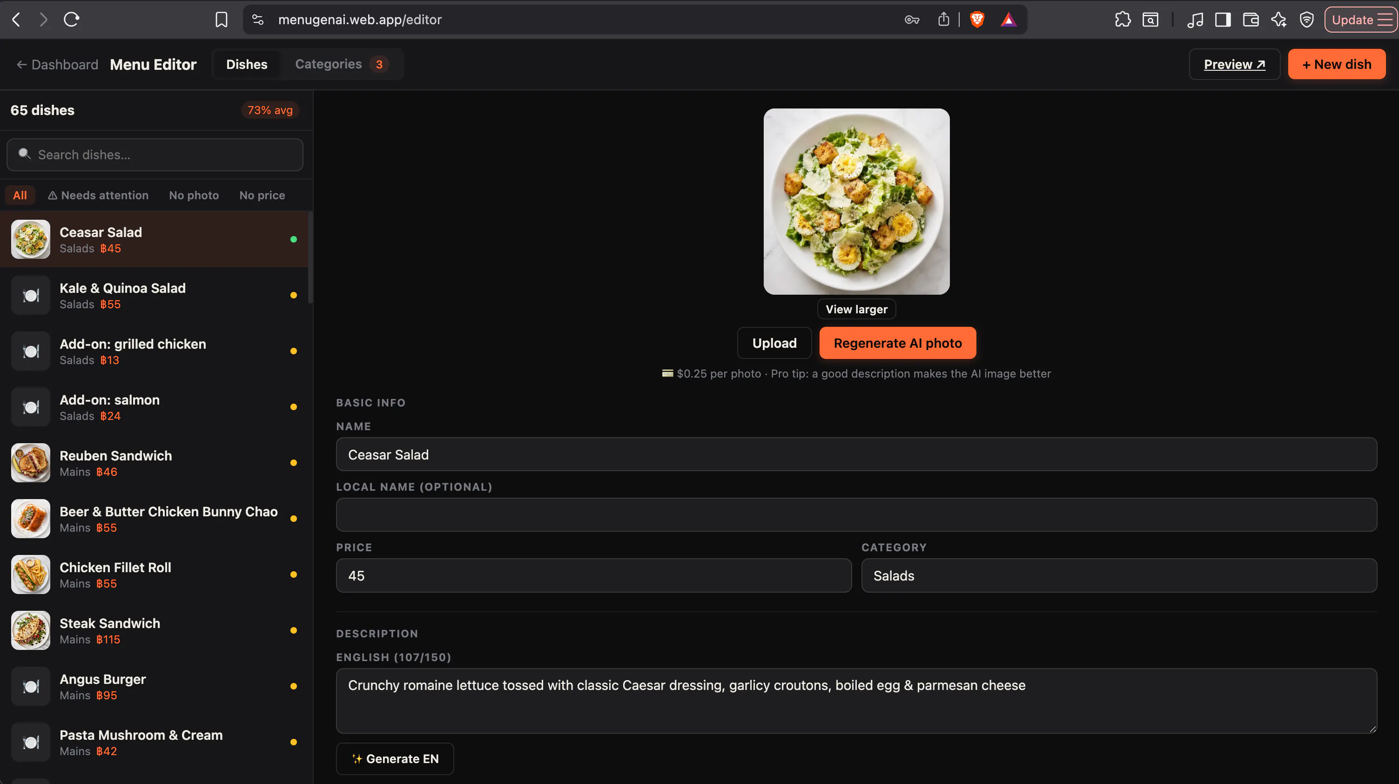Click the music note media icon
1399x784 pixels.
point(1195,20)
